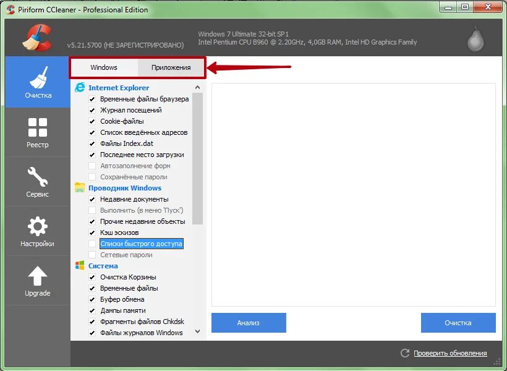507x371 pixels.
Task: Uncheck Фрагменты файлов Chkdsk
Action: click(92, 322)
